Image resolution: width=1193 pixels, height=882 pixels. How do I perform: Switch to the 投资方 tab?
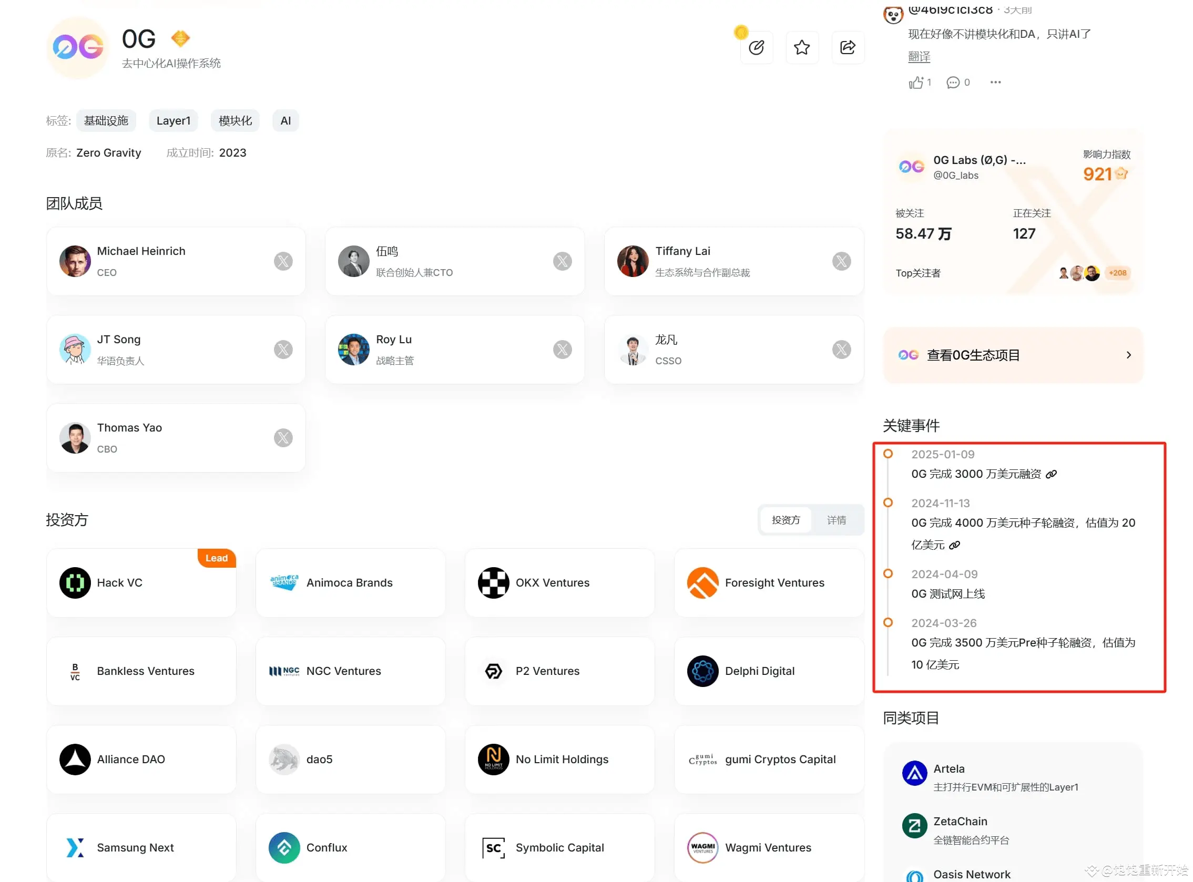tap(786, 520)
